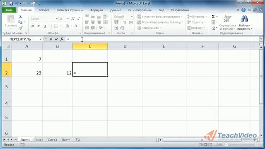Click the wrap text icon
The image size is (265, 149).
(105, 17)
